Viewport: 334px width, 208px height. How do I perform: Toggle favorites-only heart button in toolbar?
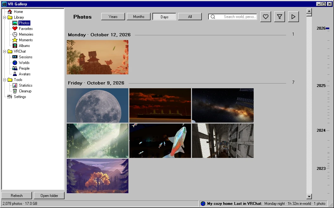[x=265, y=17]
